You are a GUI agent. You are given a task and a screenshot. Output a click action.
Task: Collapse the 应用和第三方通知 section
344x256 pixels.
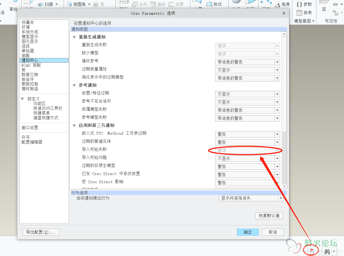point(74,125)
